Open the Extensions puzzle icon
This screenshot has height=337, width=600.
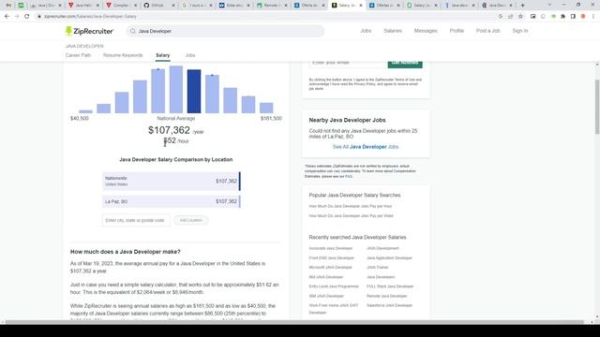562,17
